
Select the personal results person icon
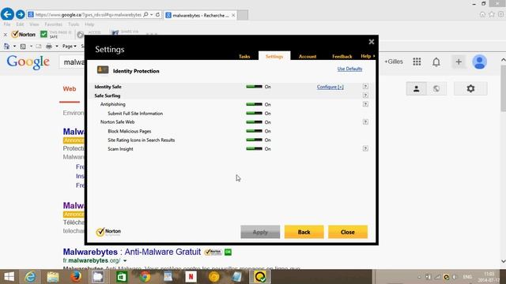(417, 88)
